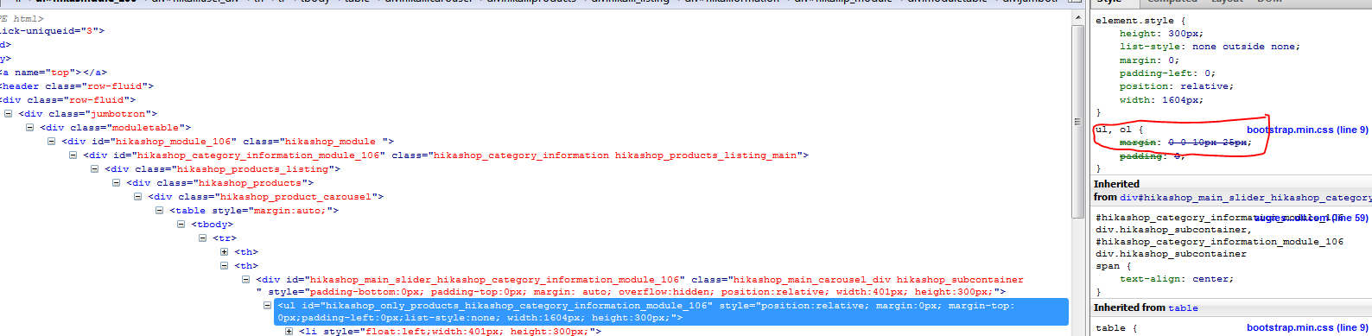Image resolution: width=1372 pixels, height=336 pixels.
Task: Click the HTML panel vertical scrollbar thumb
Action: (x=1077, y=122)
